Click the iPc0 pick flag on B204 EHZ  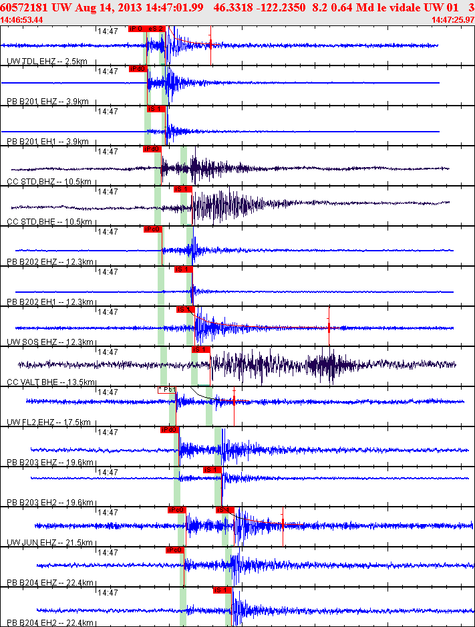click(174, 550)
